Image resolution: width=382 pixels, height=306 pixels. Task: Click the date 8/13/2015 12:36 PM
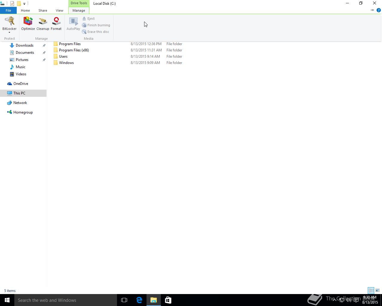(x=146, y=44)
